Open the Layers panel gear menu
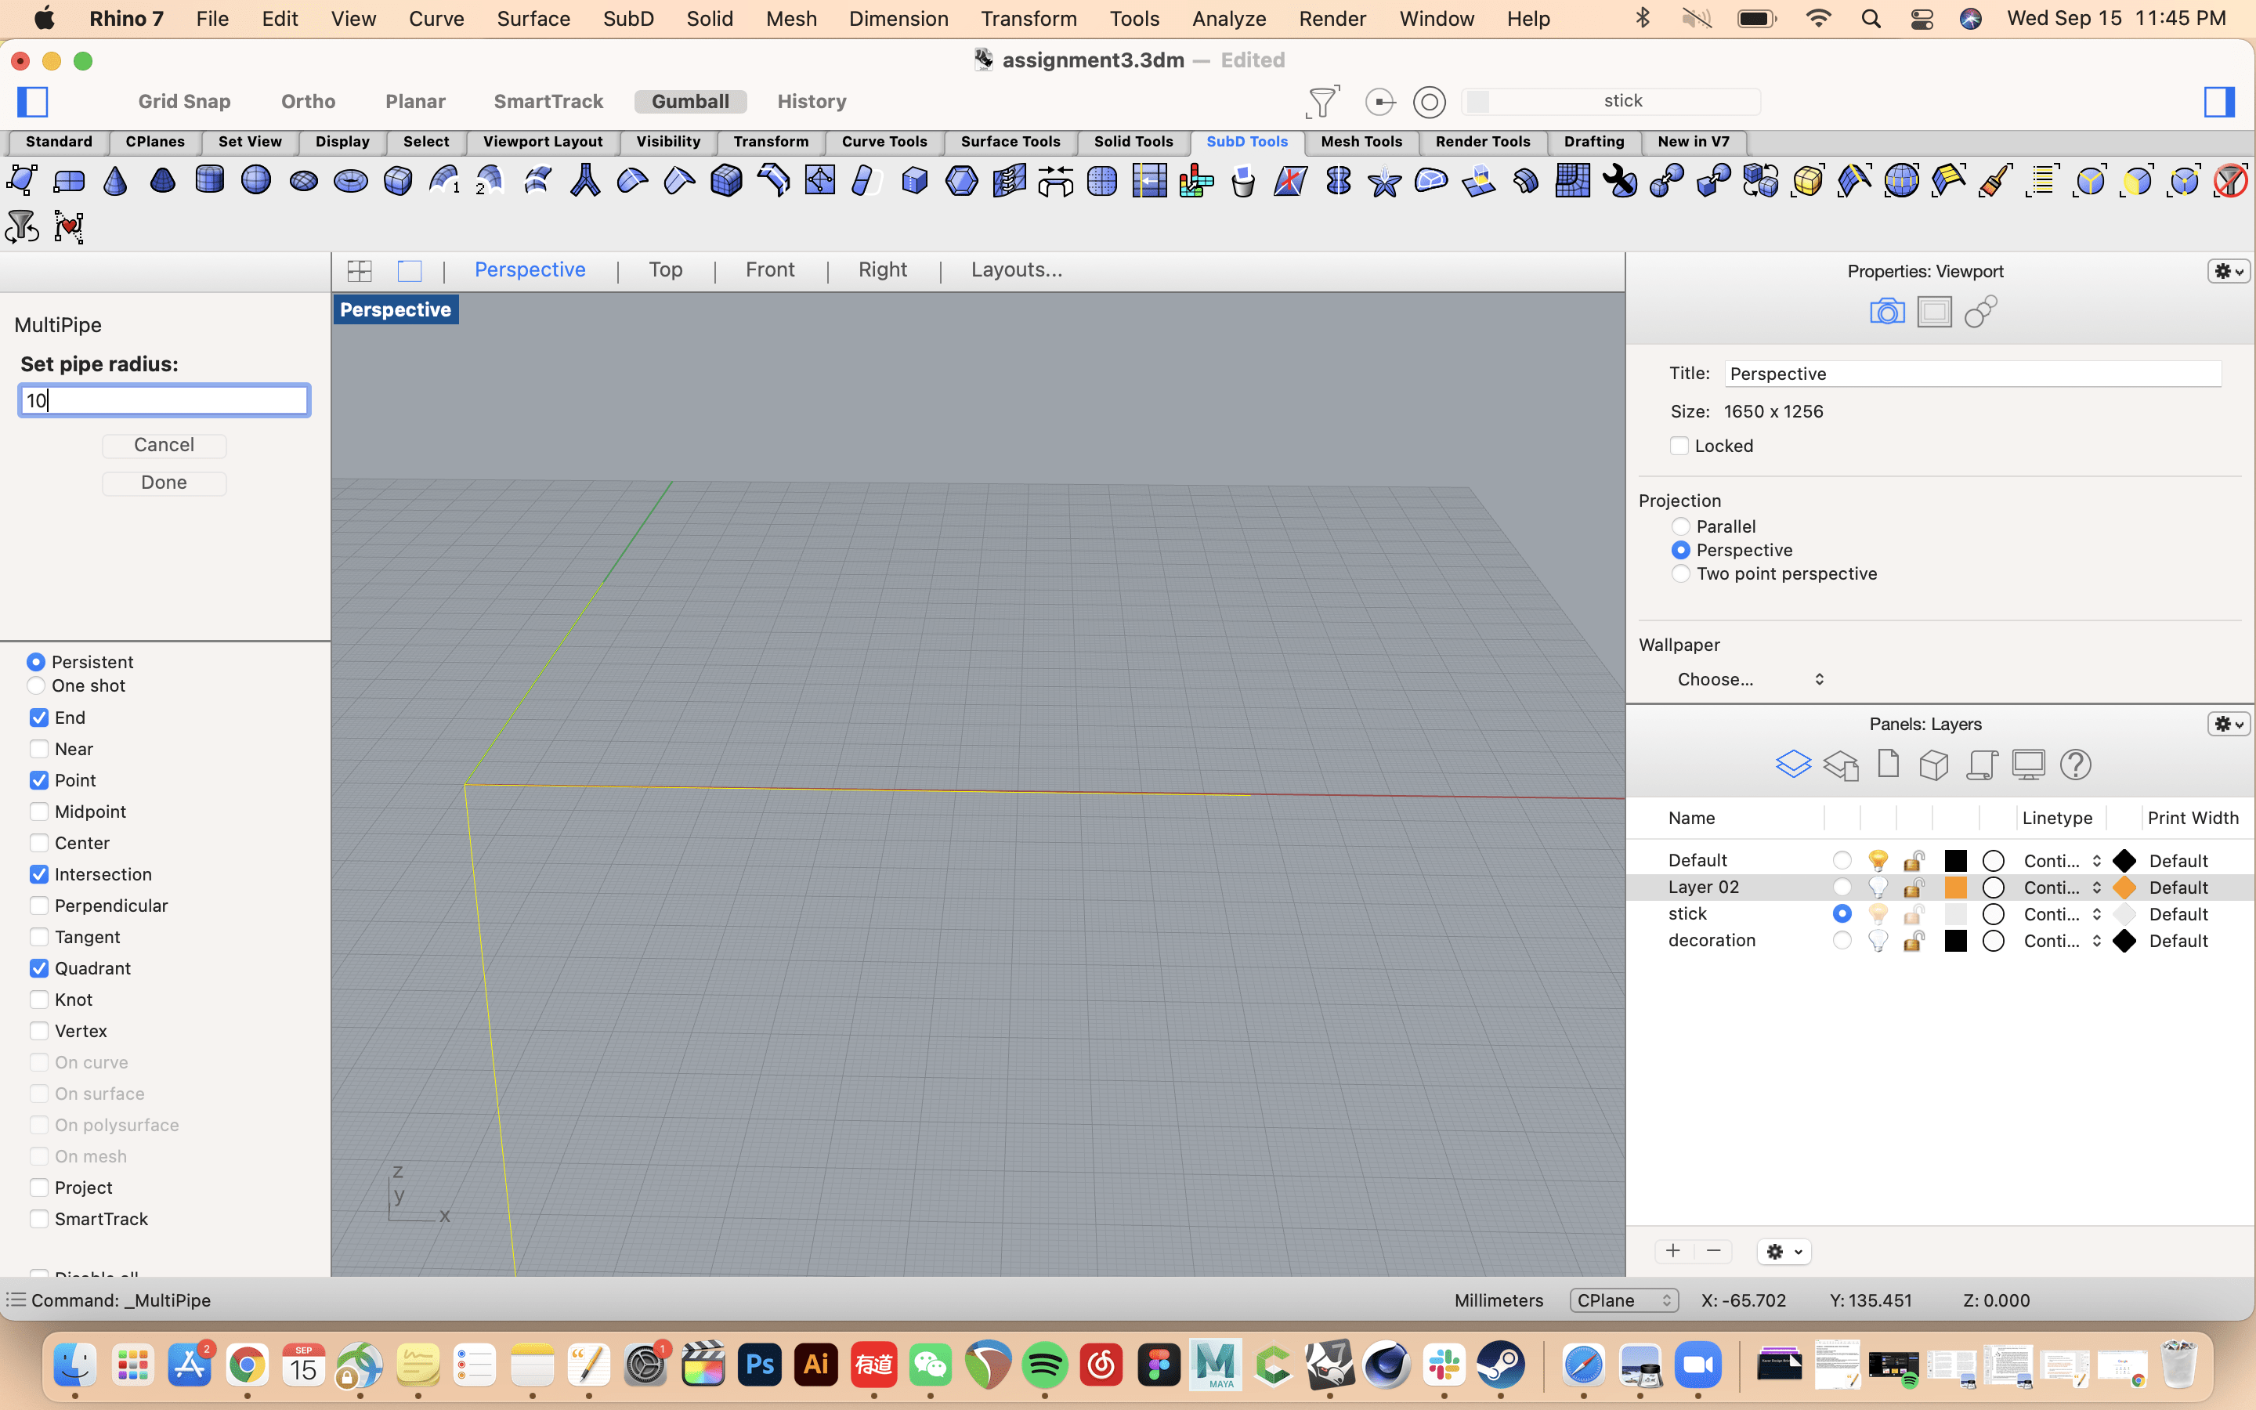The image size is (2256, 1410). pyautogui.click(x=2227, y=724)
